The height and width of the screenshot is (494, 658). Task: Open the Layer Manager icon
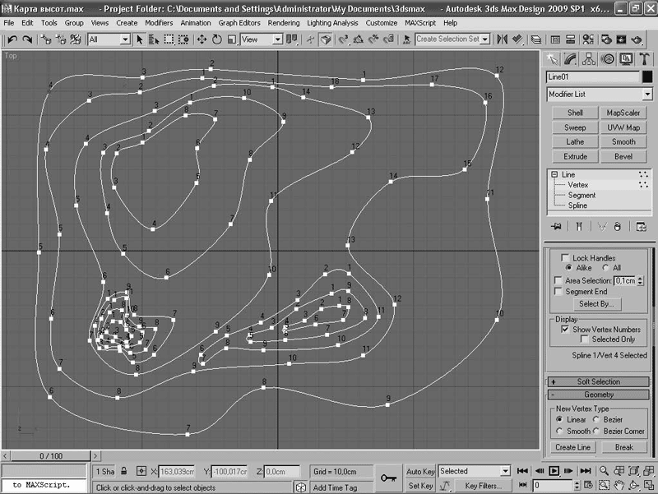tap(536, 39)
